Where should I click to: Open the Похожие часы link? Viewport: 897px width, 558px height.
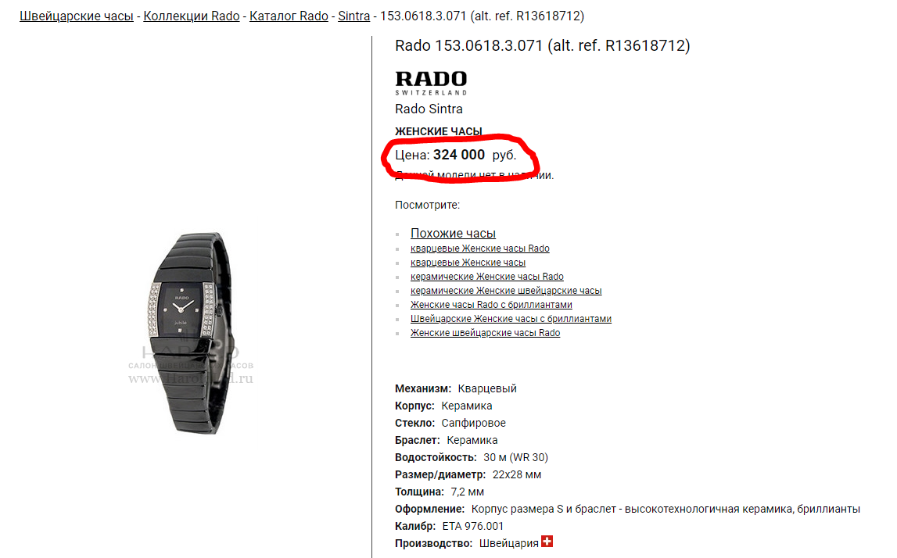(453, 233)
